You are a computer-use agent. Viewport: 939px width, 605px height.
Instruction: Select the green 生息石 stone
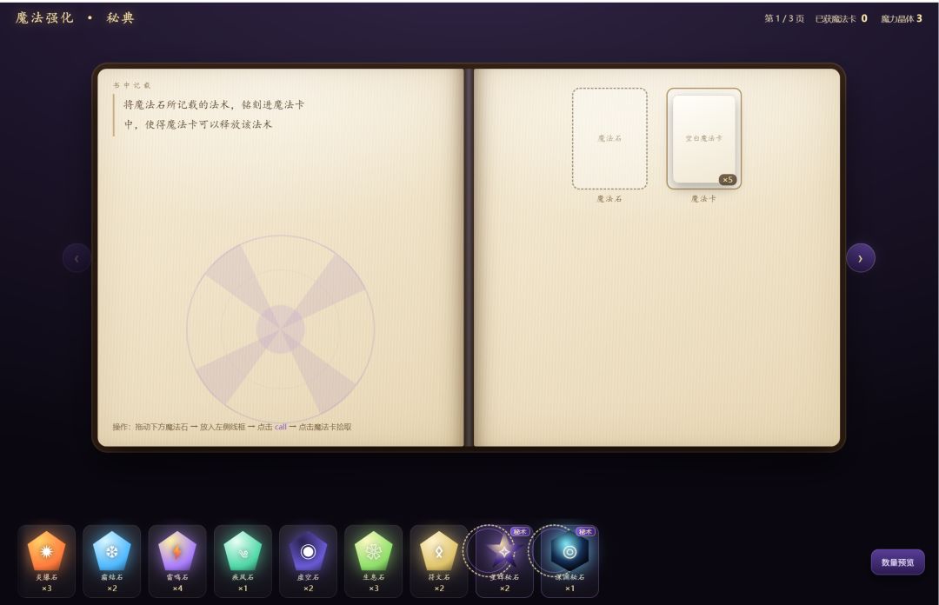coord(374,561)
